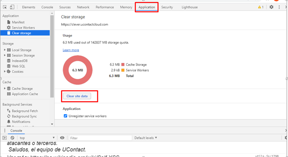
Task: Click the Cache Storage red legend swatch
Action: tap(123, 64)
